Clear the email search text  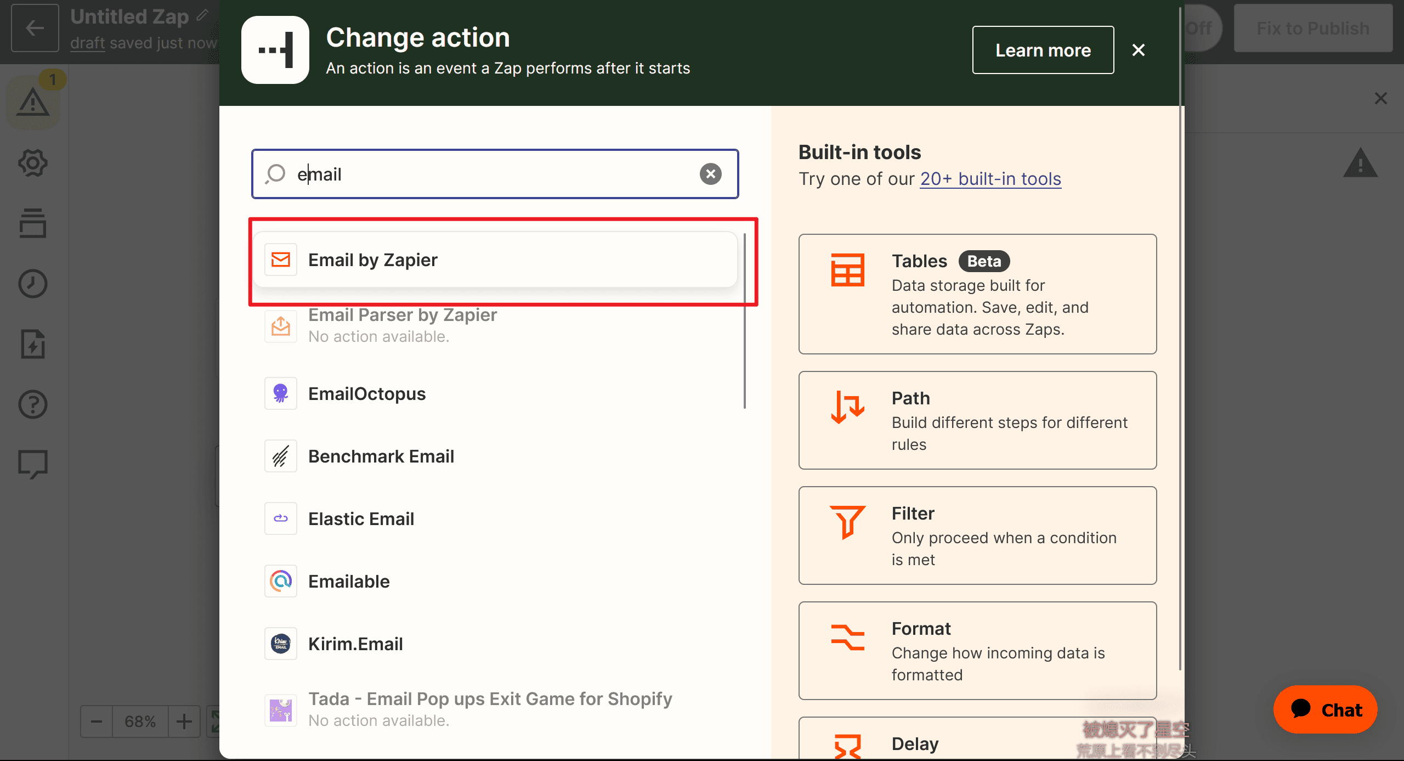pyautogui.click(x=711, y=174)
